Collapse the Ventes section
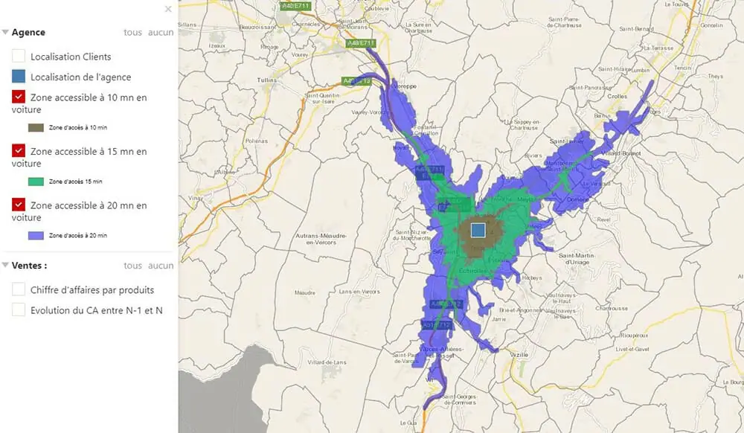This screenshot has height=433, width=744. [x=6, y=265]
